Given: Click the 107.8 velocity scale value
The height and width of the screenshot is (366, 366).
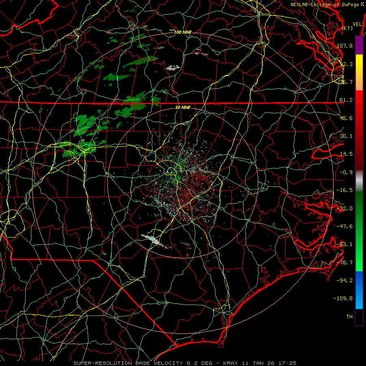Looking at the screenshot, I should 344,46.
